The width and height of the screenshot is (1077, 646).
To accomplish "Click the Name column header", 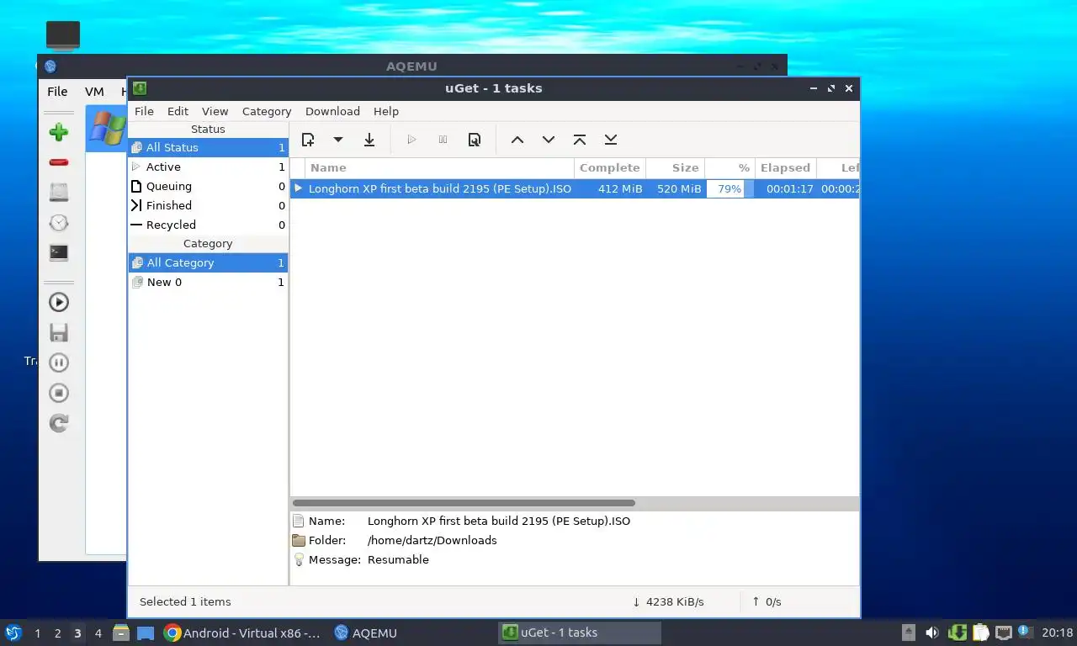I will 439,167.
